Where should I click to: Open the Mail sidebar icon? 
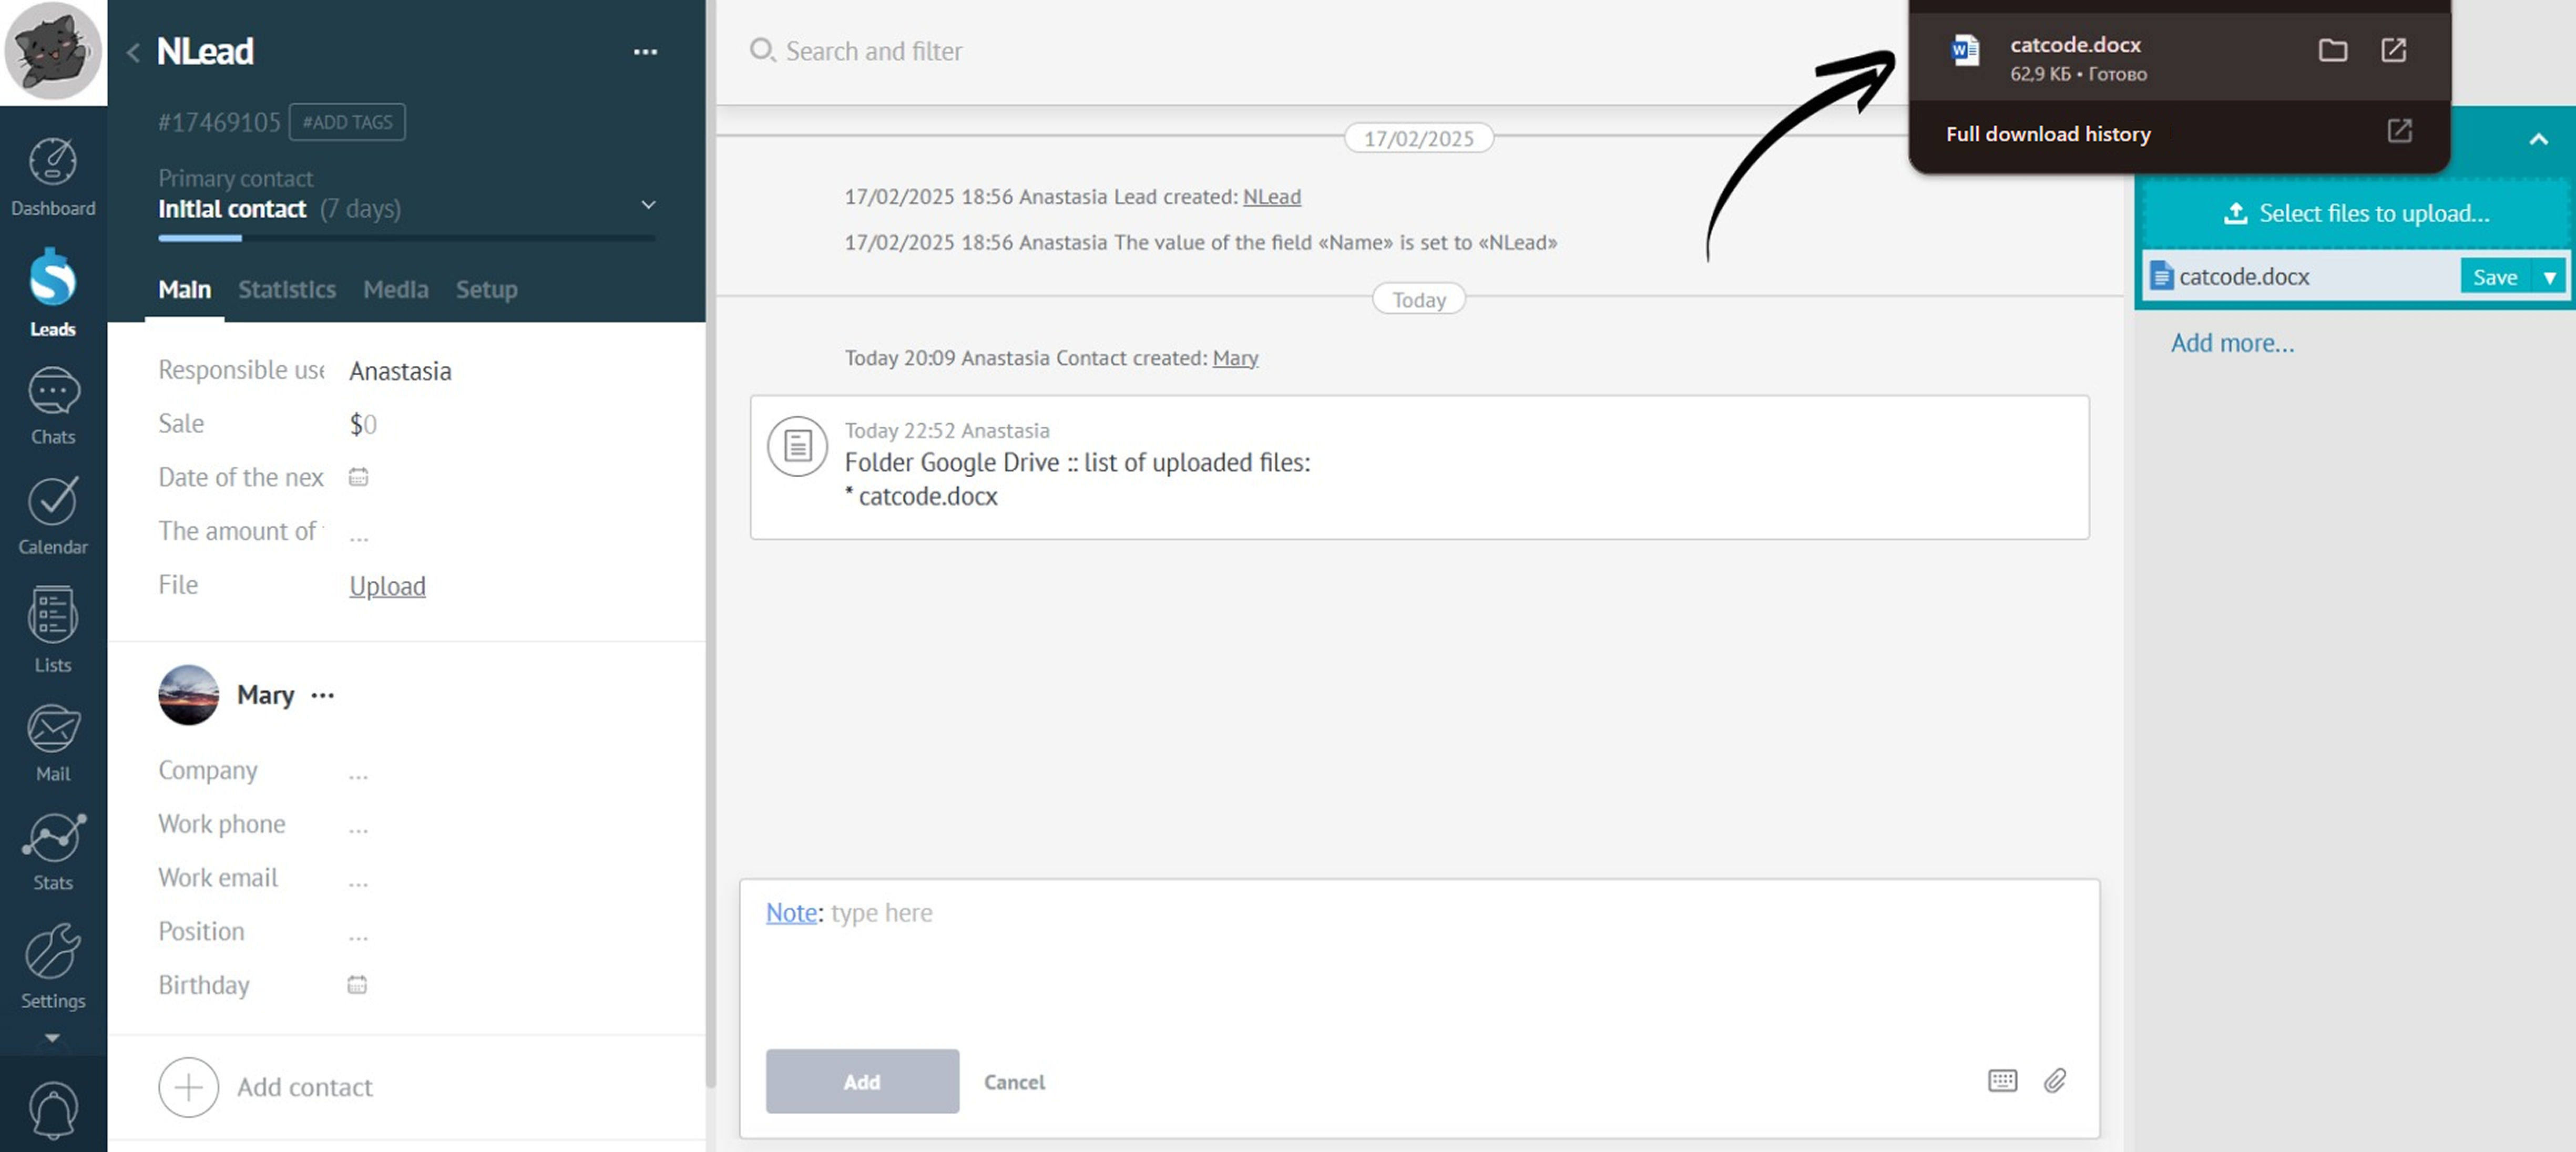coord(53,730)
